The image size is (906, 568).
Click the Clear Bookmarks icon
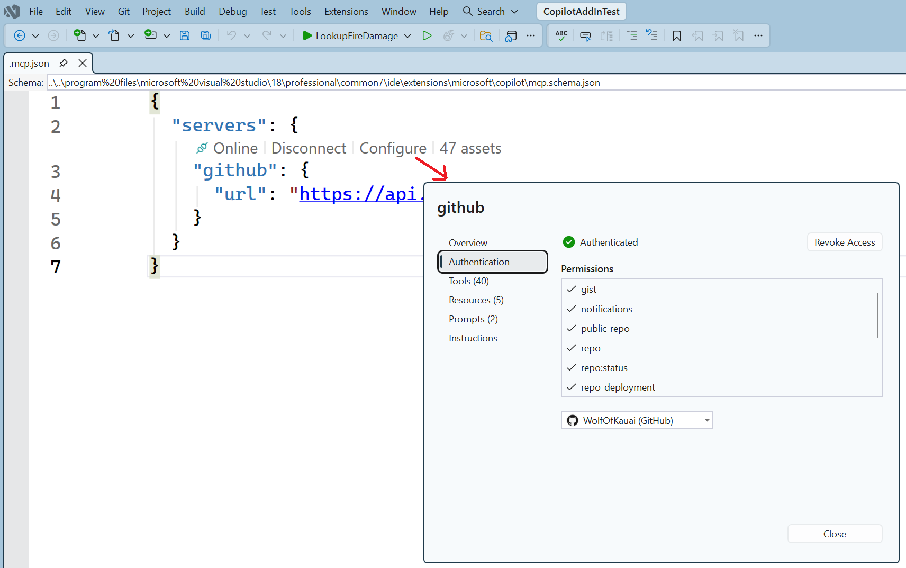coord(739,35)
